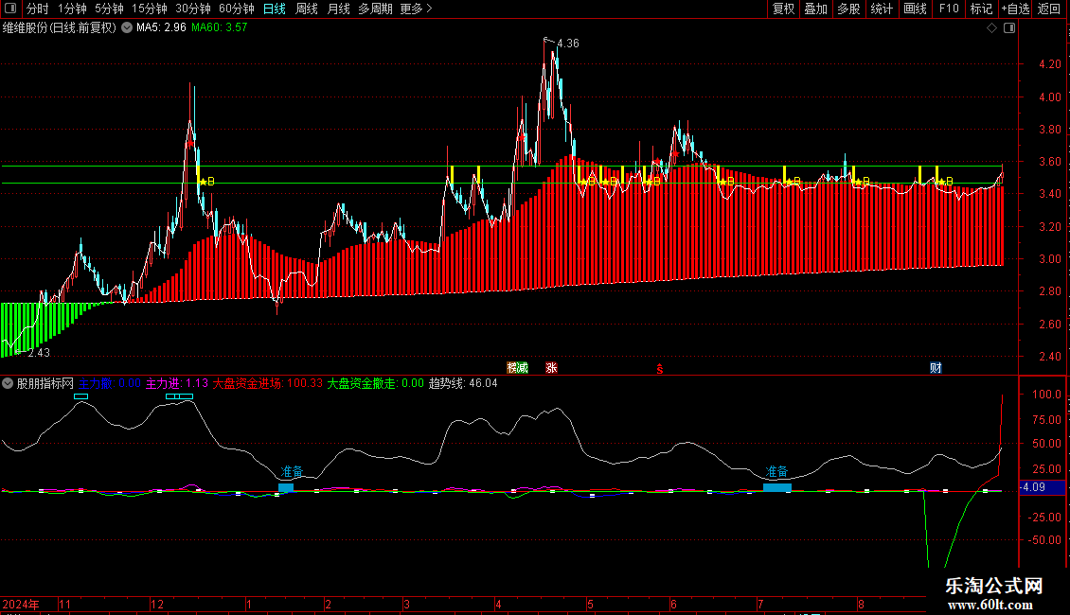Click month 12 label on the time axis

[x=157, y=605]
